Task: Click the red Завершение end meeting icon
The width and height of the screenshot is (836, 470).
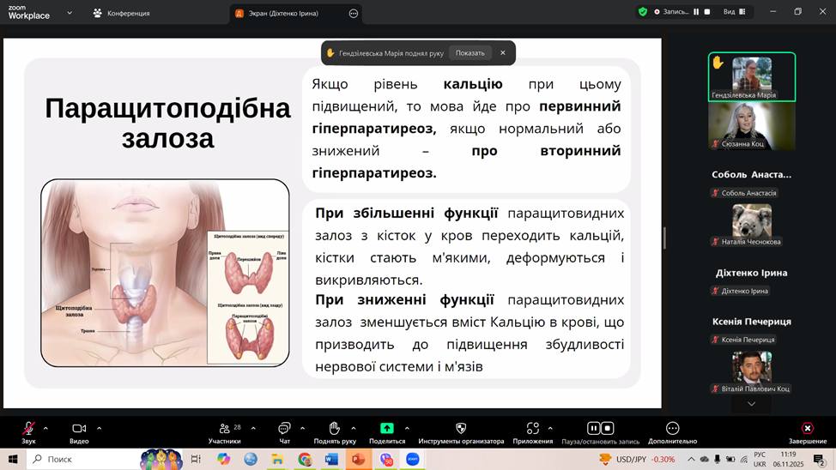Action: coord(807,428)
